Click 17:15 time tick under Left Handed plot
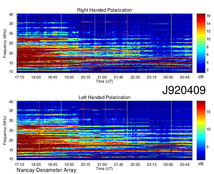Screen dimensions: 214x174 coord(20,165)
